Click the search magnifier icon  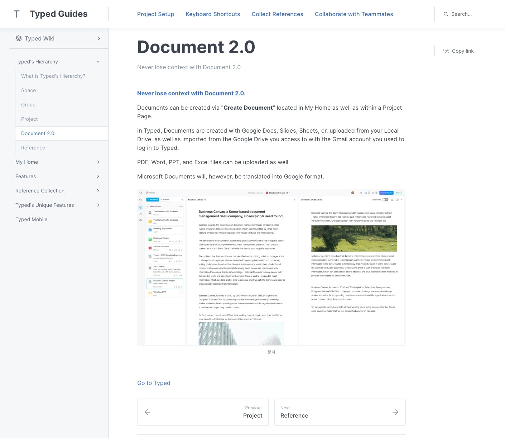(446, 14)
